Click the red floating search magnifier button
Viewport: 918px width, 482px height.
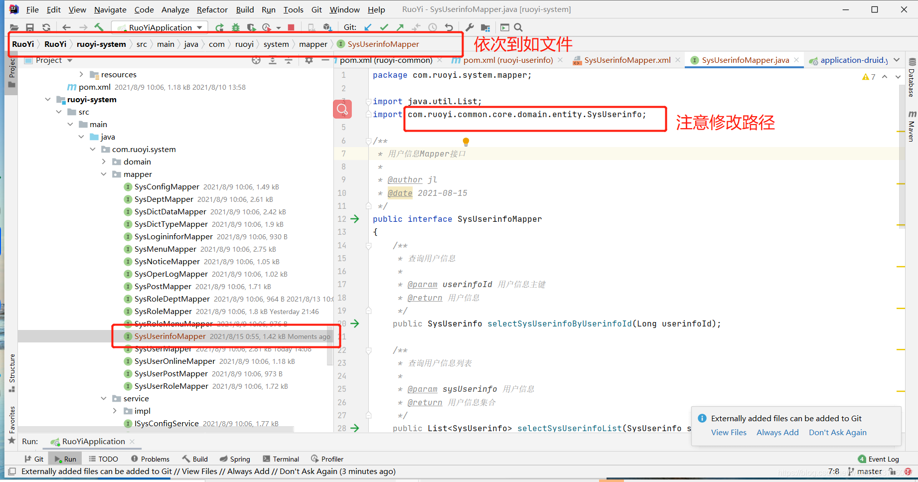coord(342,109)
